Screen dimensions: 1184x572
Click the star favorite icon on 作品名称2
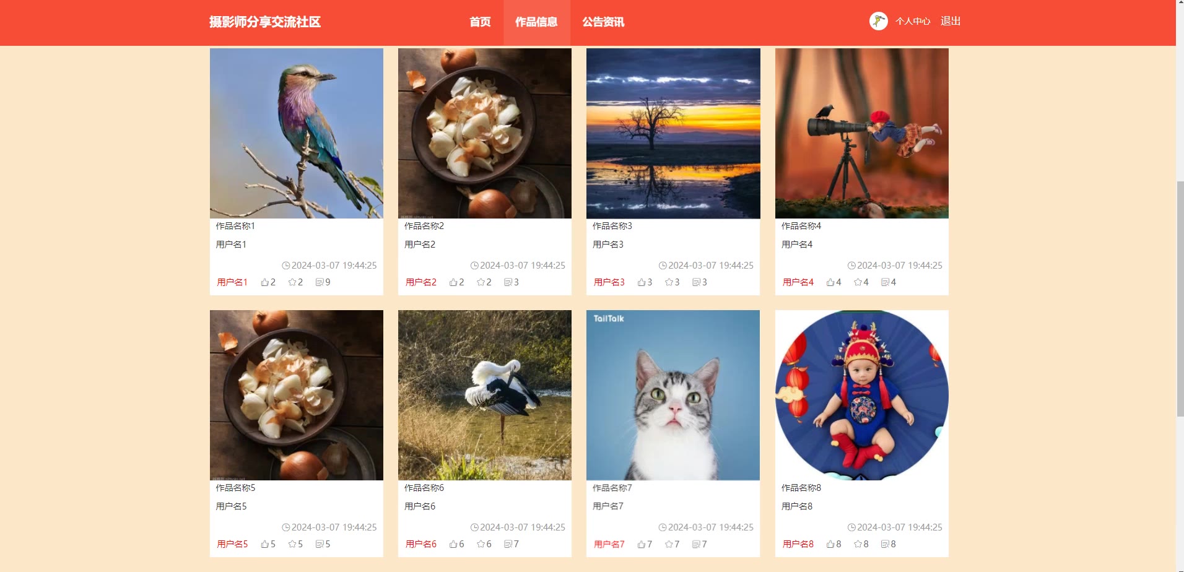[481, 282]
